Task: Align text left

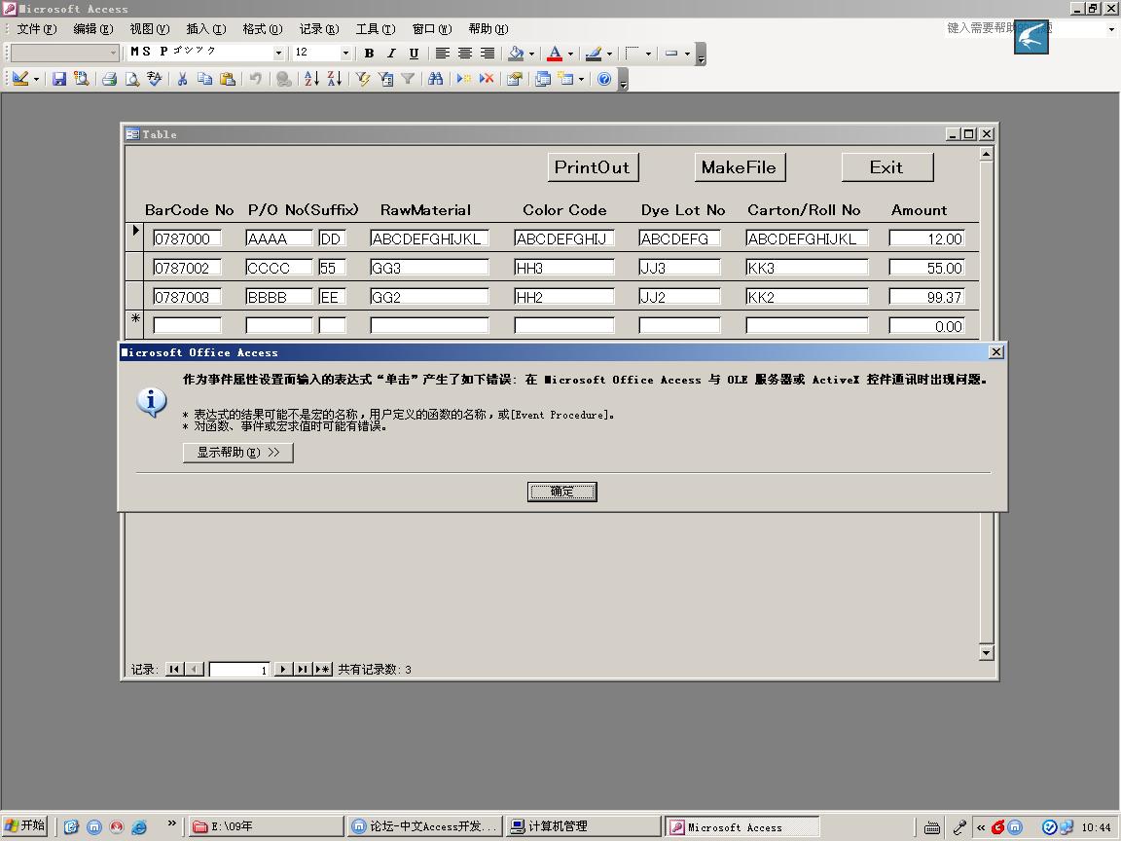Action: coord(443,53)
